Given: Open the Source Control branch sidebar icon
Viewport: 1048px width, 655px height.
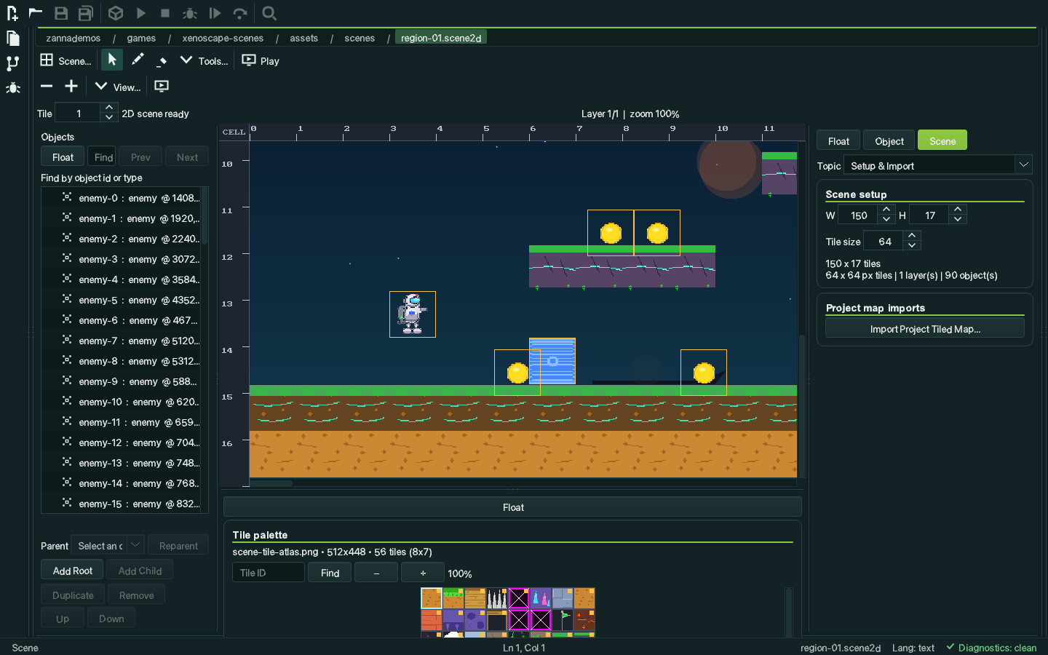Looking at the screenshot, I should (12, 63).
